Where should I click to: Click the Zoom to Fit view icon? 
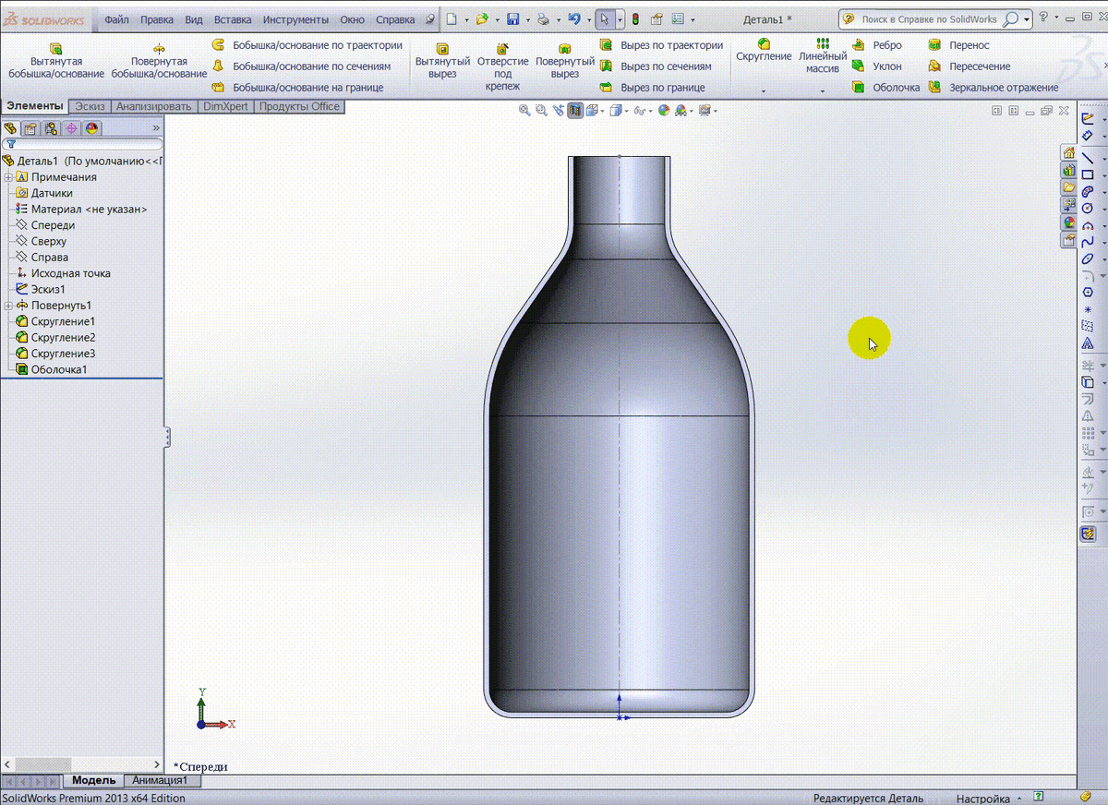[524, 111]
